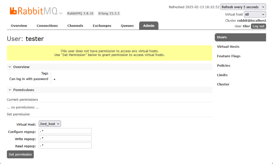The image size is (273, 164).
Task: Click the Refreshed timestamp text
Action: coord(194,7)
